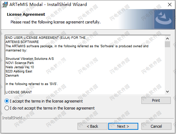Screen dimensions: 176x134
Task: Click the InstallShield label at the bottom
Action: click(x=12, y=118)
